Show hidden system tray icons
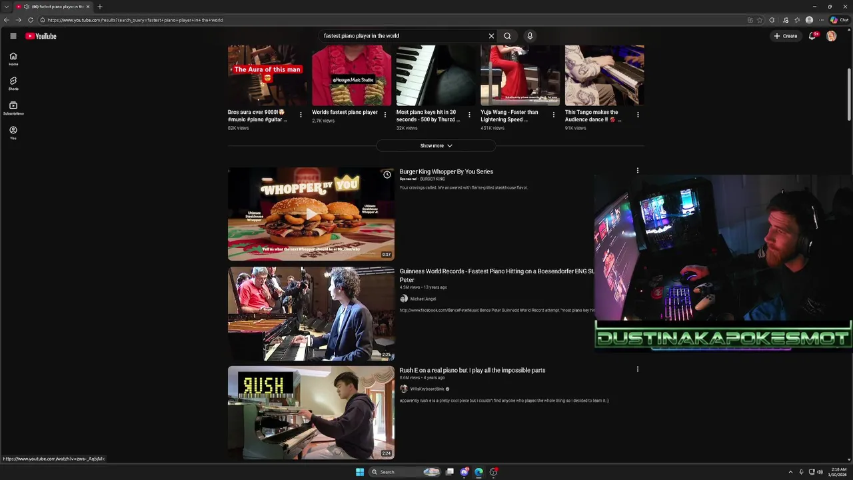853x480 pixels. 790,472
